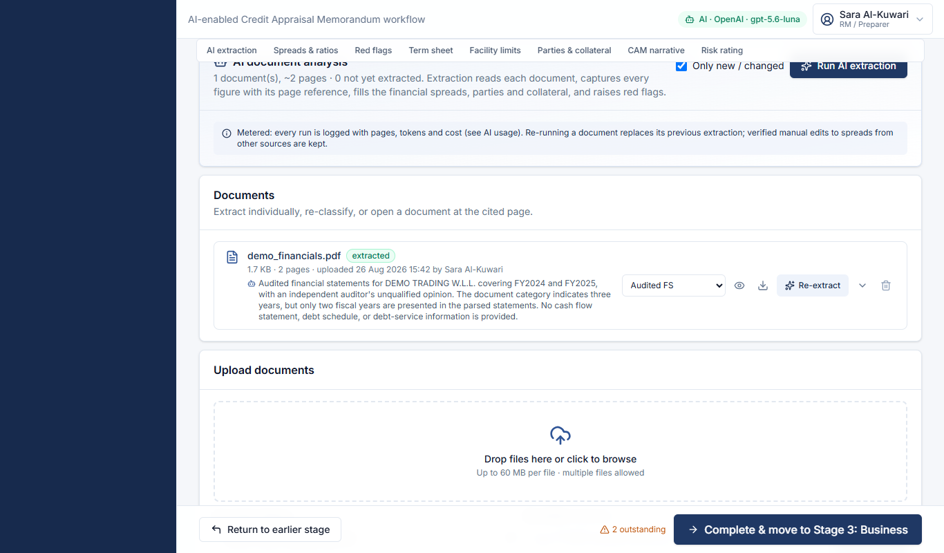Switch to the AI extraction tab
944x553 pixels.
[x=232, y=50]
